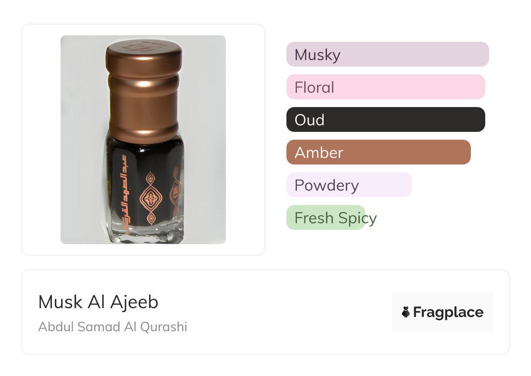Select the green Fresh Spicy accord bar
The width and height of the screenshot is (531, 376).
click(326, 218)
